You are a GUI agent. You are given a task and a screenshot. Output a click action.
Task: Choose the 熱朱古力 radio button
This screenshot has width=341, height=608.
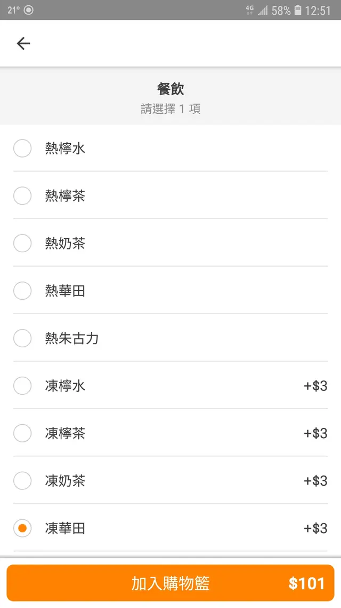22,338
